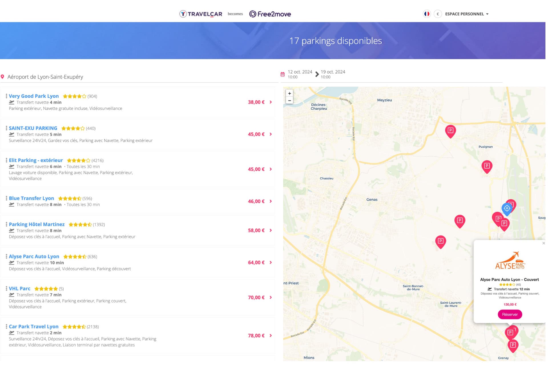Screen dimensions: 548x367
Task: Click the 130,00 € price in the map popup
Action: [x=510, y=304]
